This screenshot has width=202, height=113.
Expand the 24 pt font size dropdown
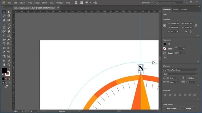(x=178, y=78)
